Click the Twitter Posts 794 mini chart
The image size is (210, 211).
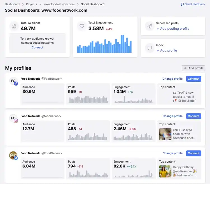click(88, 174)
